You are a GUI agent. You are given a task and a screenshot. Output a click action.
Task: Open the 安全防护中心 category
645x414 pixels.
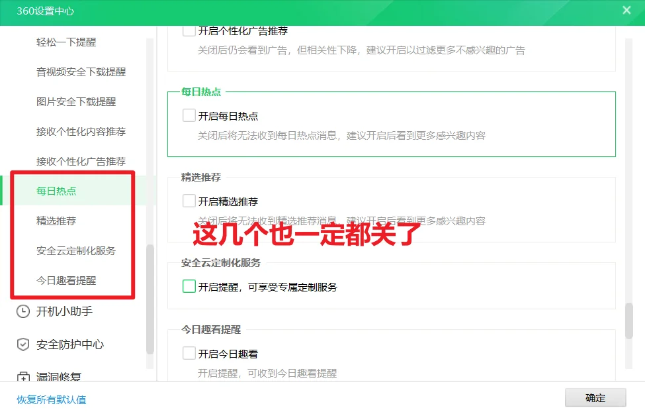70,344
